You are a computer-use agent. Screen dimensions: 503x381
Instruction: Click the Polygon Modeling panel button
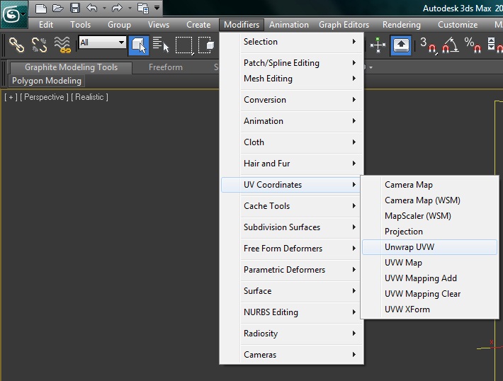coord(47,81)
